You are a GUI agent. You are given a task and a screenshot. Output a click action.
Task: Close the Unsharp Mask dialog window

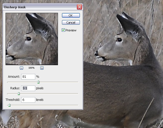click(x=79, y=7)
